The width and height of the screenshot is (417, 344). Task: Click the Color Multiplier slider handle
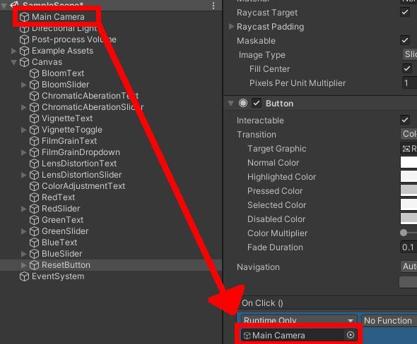point(404,233)
